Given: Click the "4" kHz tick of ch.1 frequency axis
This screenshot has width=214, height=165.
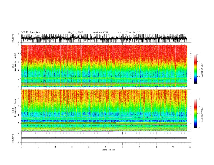Looking at the screenshot, I should click(19, 70).
